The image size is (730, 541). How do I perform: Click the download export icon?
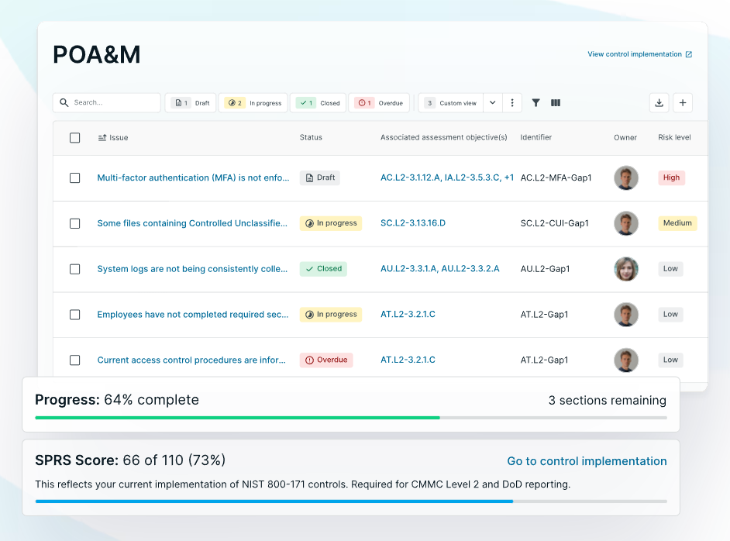pos(659,102)
